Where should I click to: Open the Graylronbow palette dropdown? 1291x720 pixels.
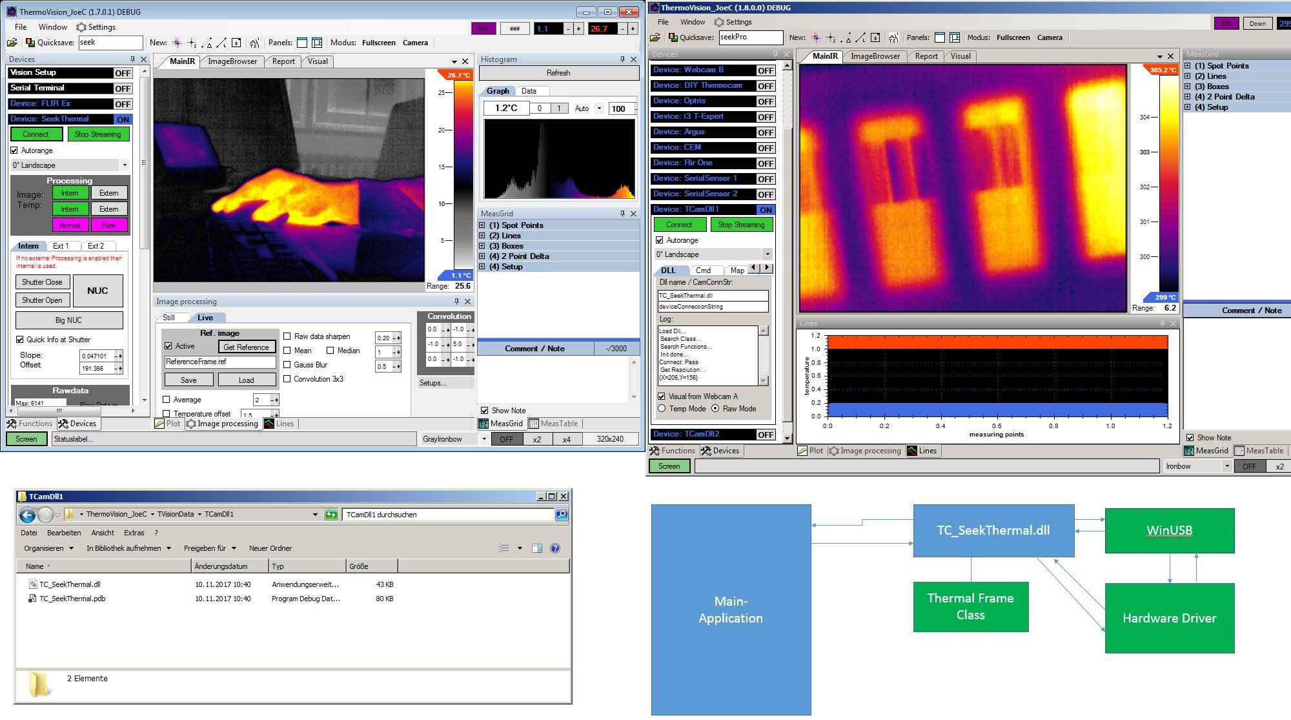(484, 439)
